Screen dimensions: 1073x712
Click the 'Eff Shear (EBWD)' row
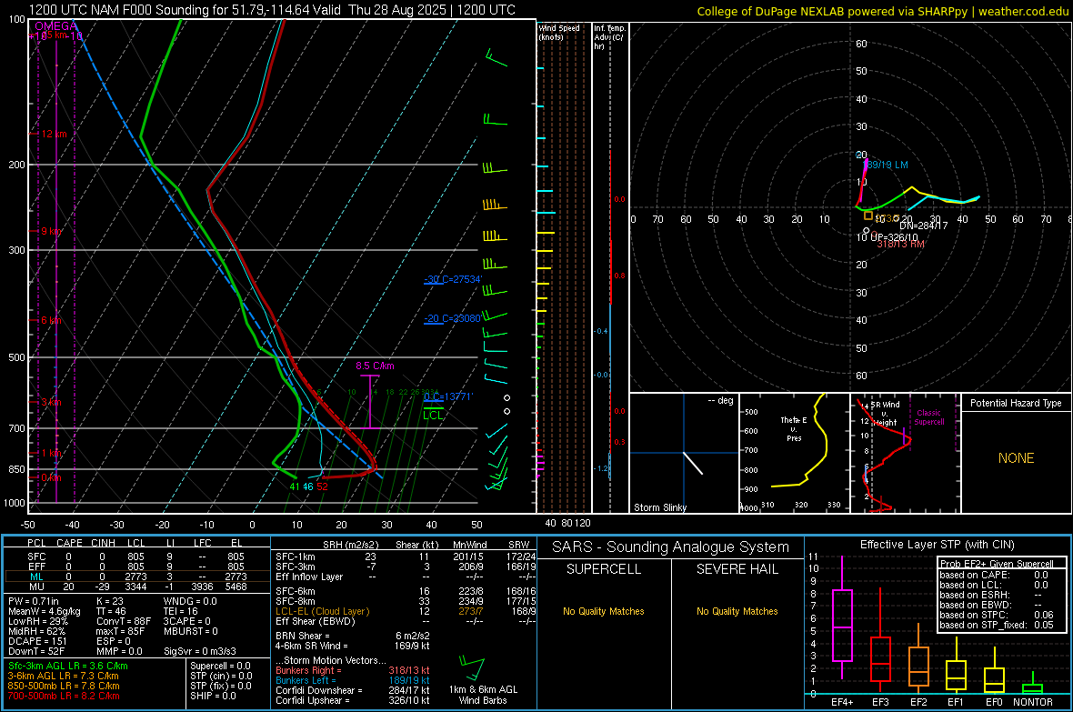[x=406, y=621]
